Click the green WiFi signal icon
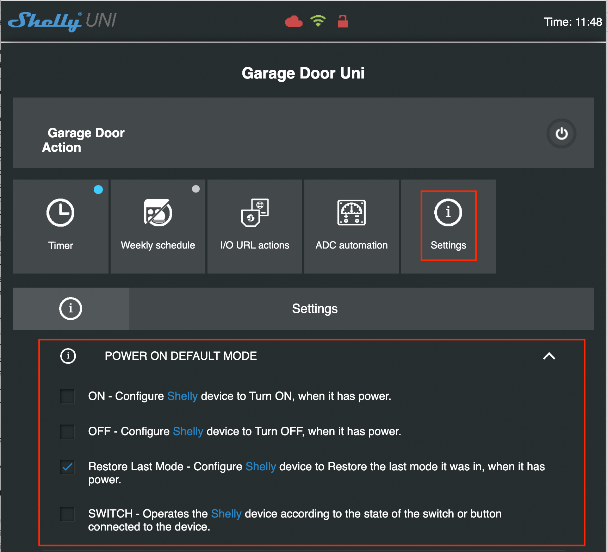The width and height of the screenshot is (608, 552). [x=318, y=21]
